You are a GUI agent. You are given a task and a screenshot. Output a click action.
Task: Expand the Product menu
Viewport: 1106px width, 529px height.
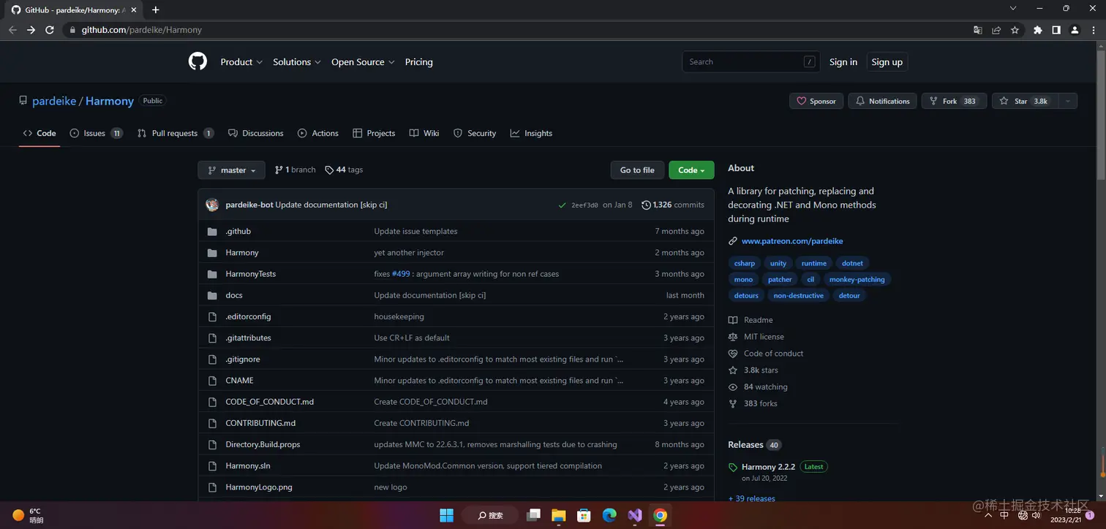[x=241, y=62]
